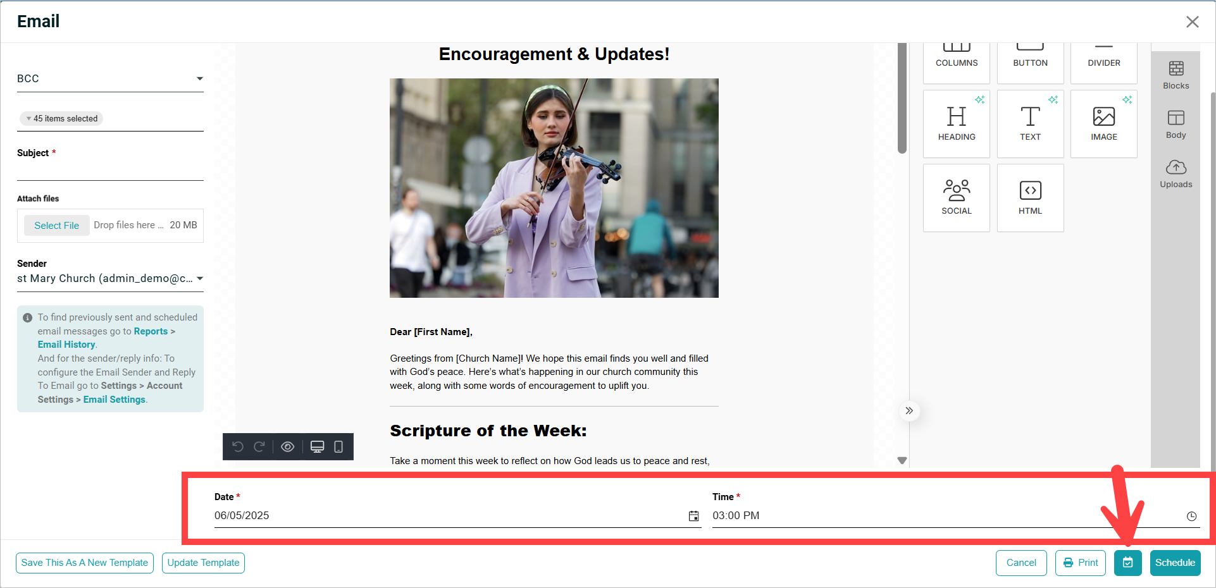
Task: Add an Image block
Action: pyautogui.click(x=1103, y=124)
